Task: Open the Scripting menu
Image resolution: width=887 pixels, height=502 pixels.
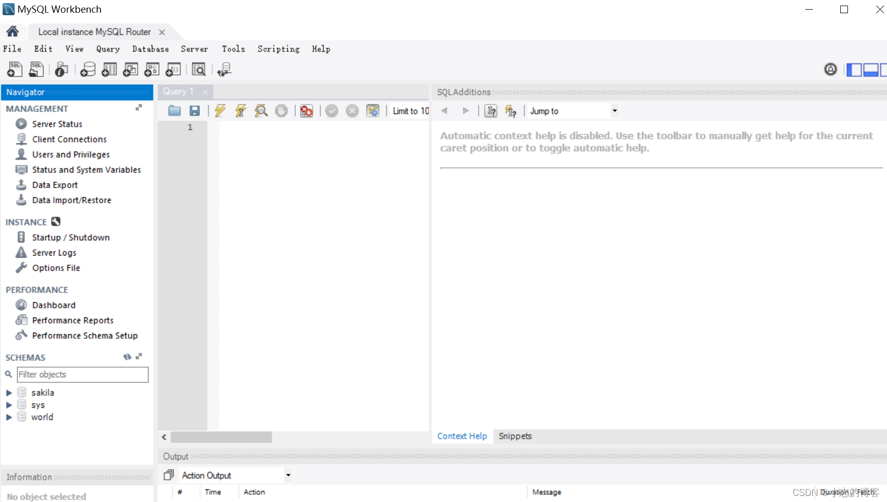Action: 279,49
